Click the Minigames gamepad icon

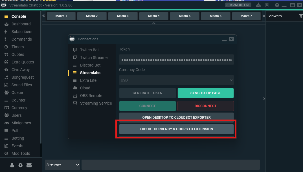6,123
